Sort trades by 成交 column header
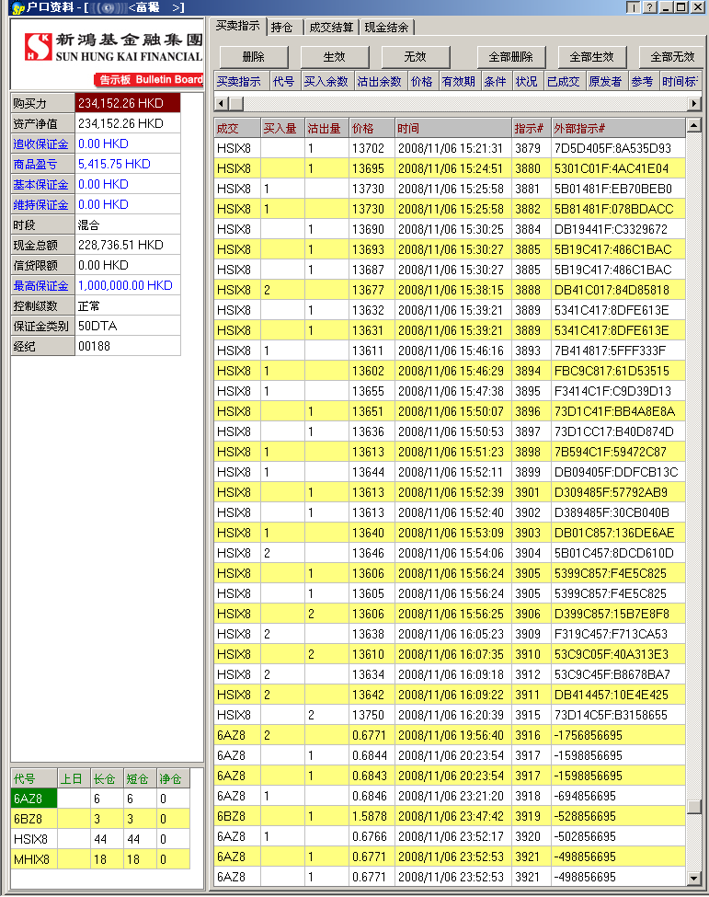Viewport: 709px width, 897px height. [x=236, y=128]
